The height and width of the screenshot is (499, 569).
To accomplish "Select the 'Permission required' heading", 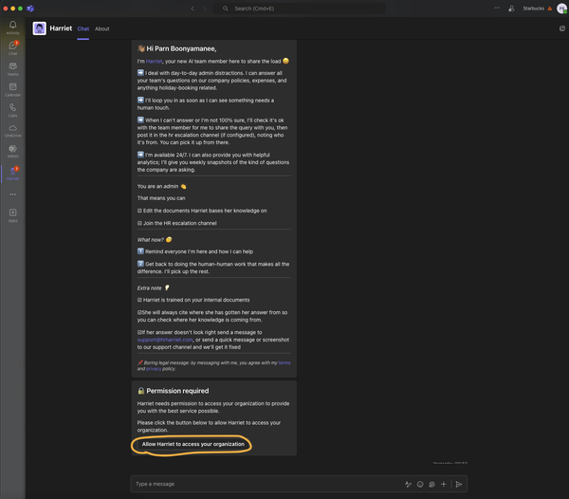I will tap(177, 391).
